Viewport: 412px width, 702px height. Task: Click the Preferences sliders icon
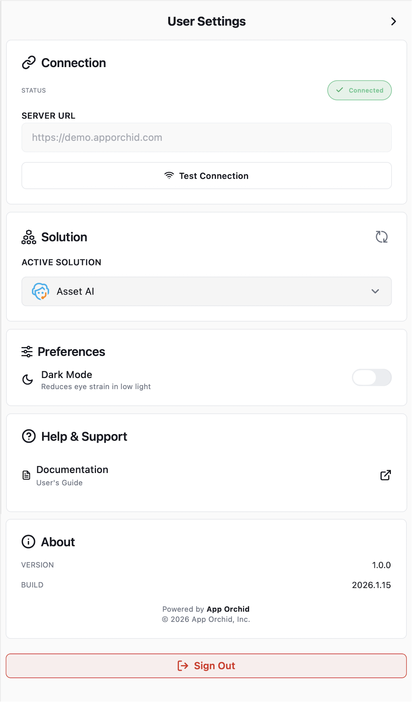click(x=27, y=352)
